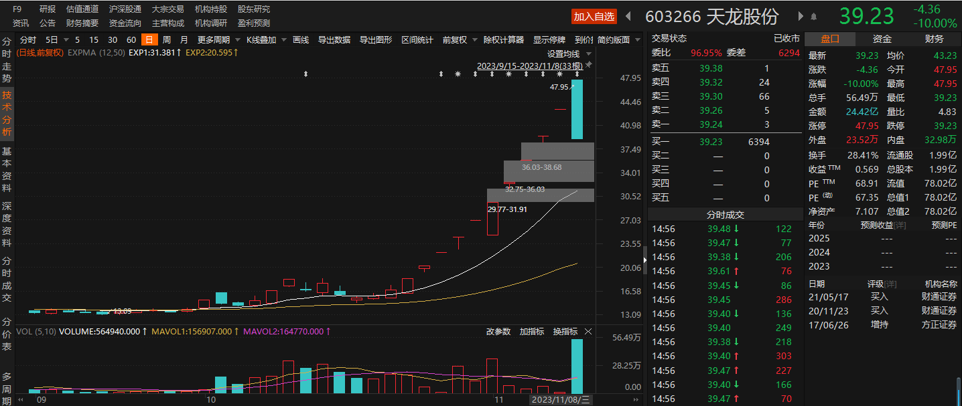Toggle 显示停牌 option

pyautogui.click(x=549, y=40)
